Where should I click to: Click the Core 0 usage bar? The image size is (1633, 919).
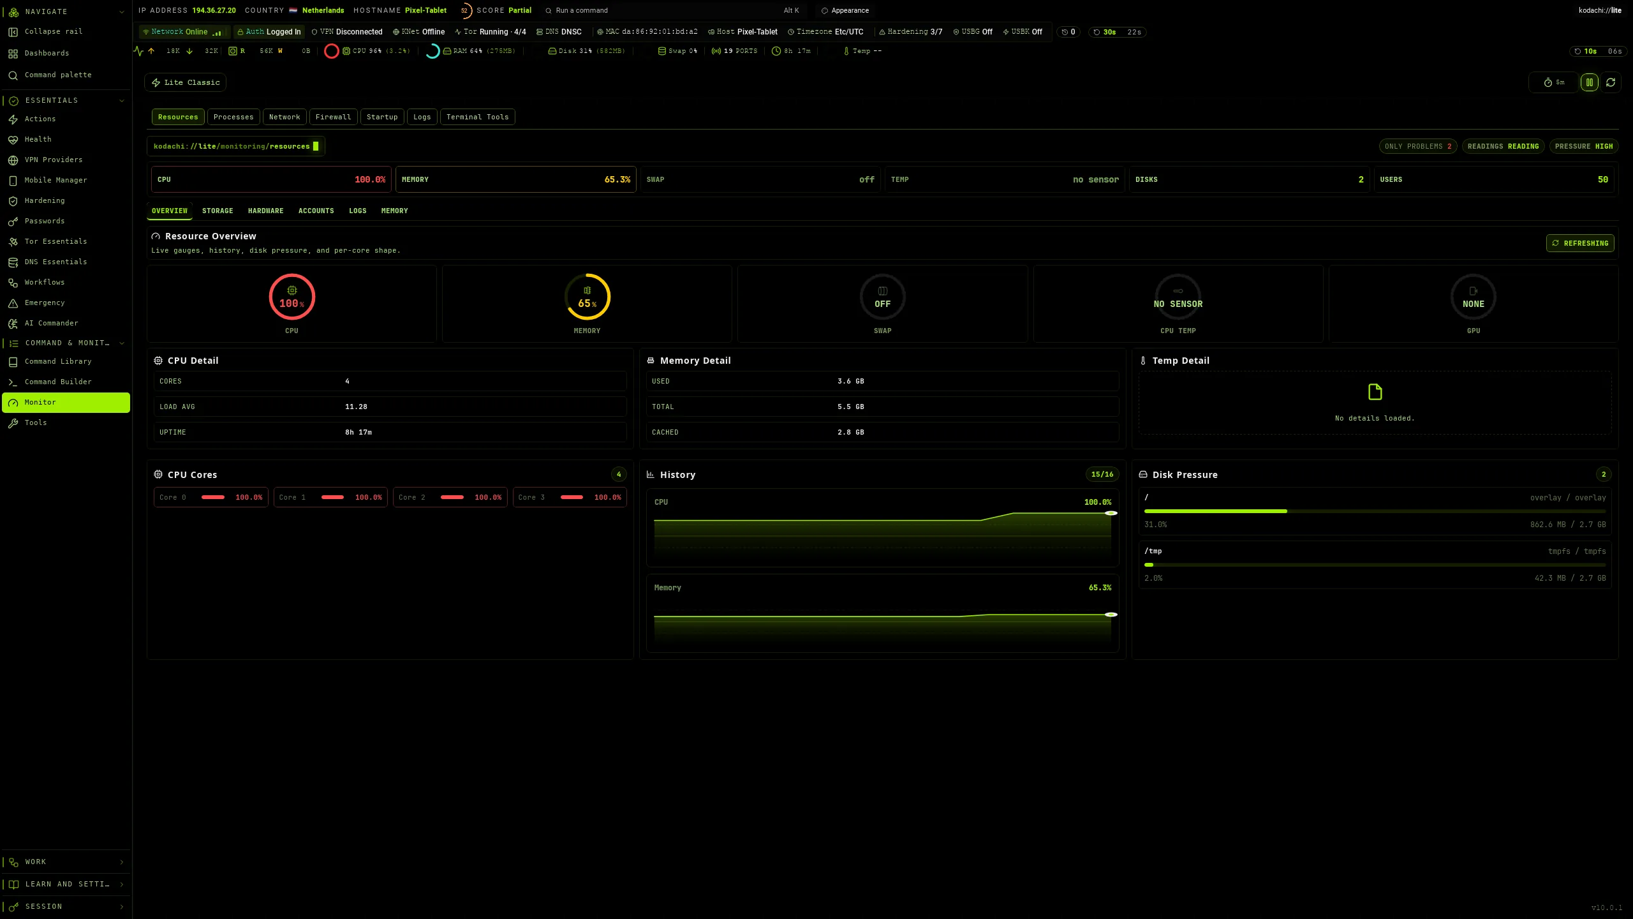(x=213, y=497)
